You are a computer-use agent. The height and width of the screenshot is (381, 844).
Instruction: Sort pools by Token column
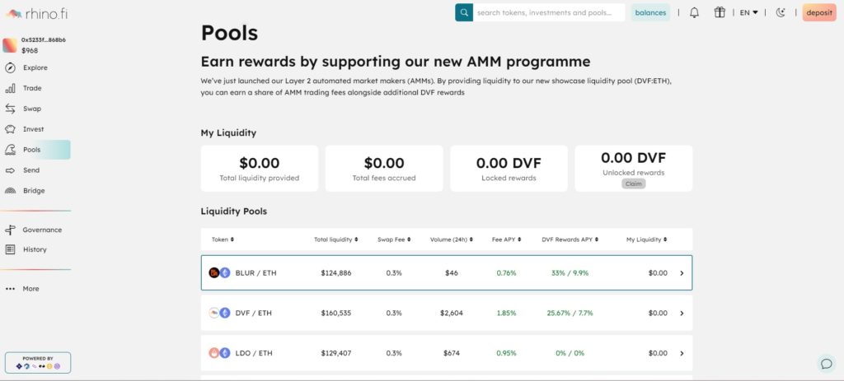(223, 239)
